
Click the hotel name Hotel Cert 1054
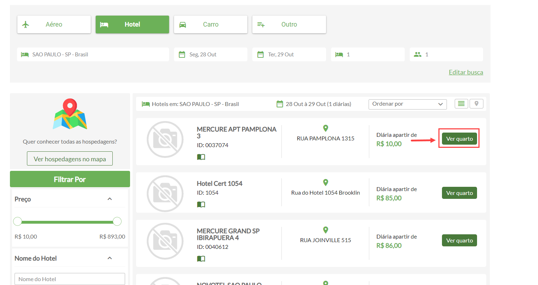click(219, 184)
